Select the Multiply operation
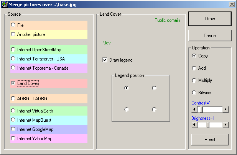 (194, 80)
